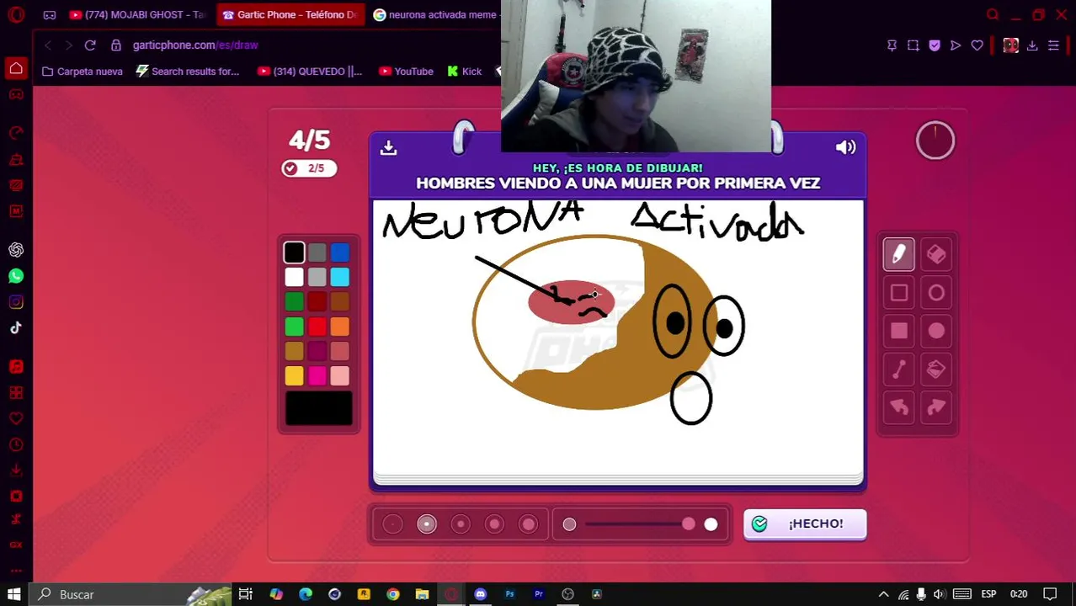Open Photoshop from the taskbar
Image resolution: width=1076 pixels, height=606 pixels.
click(x=509, y=594)
